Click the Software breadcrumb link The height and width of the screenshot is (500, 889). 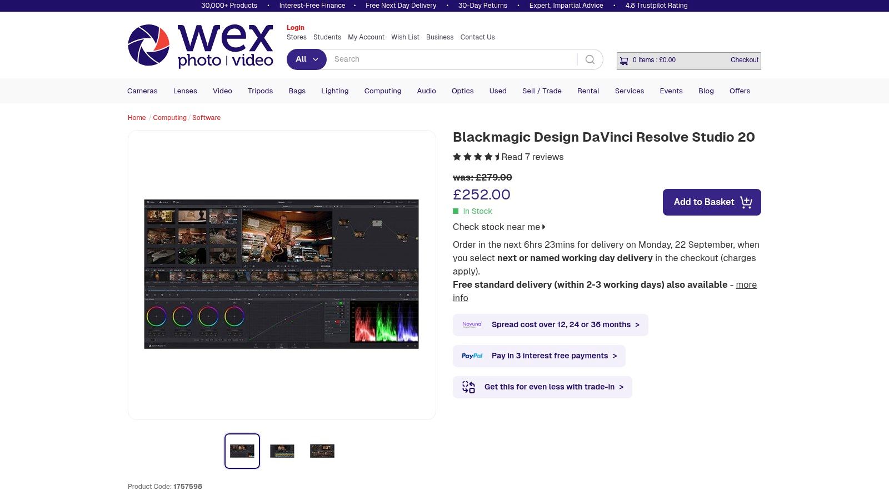206,118
